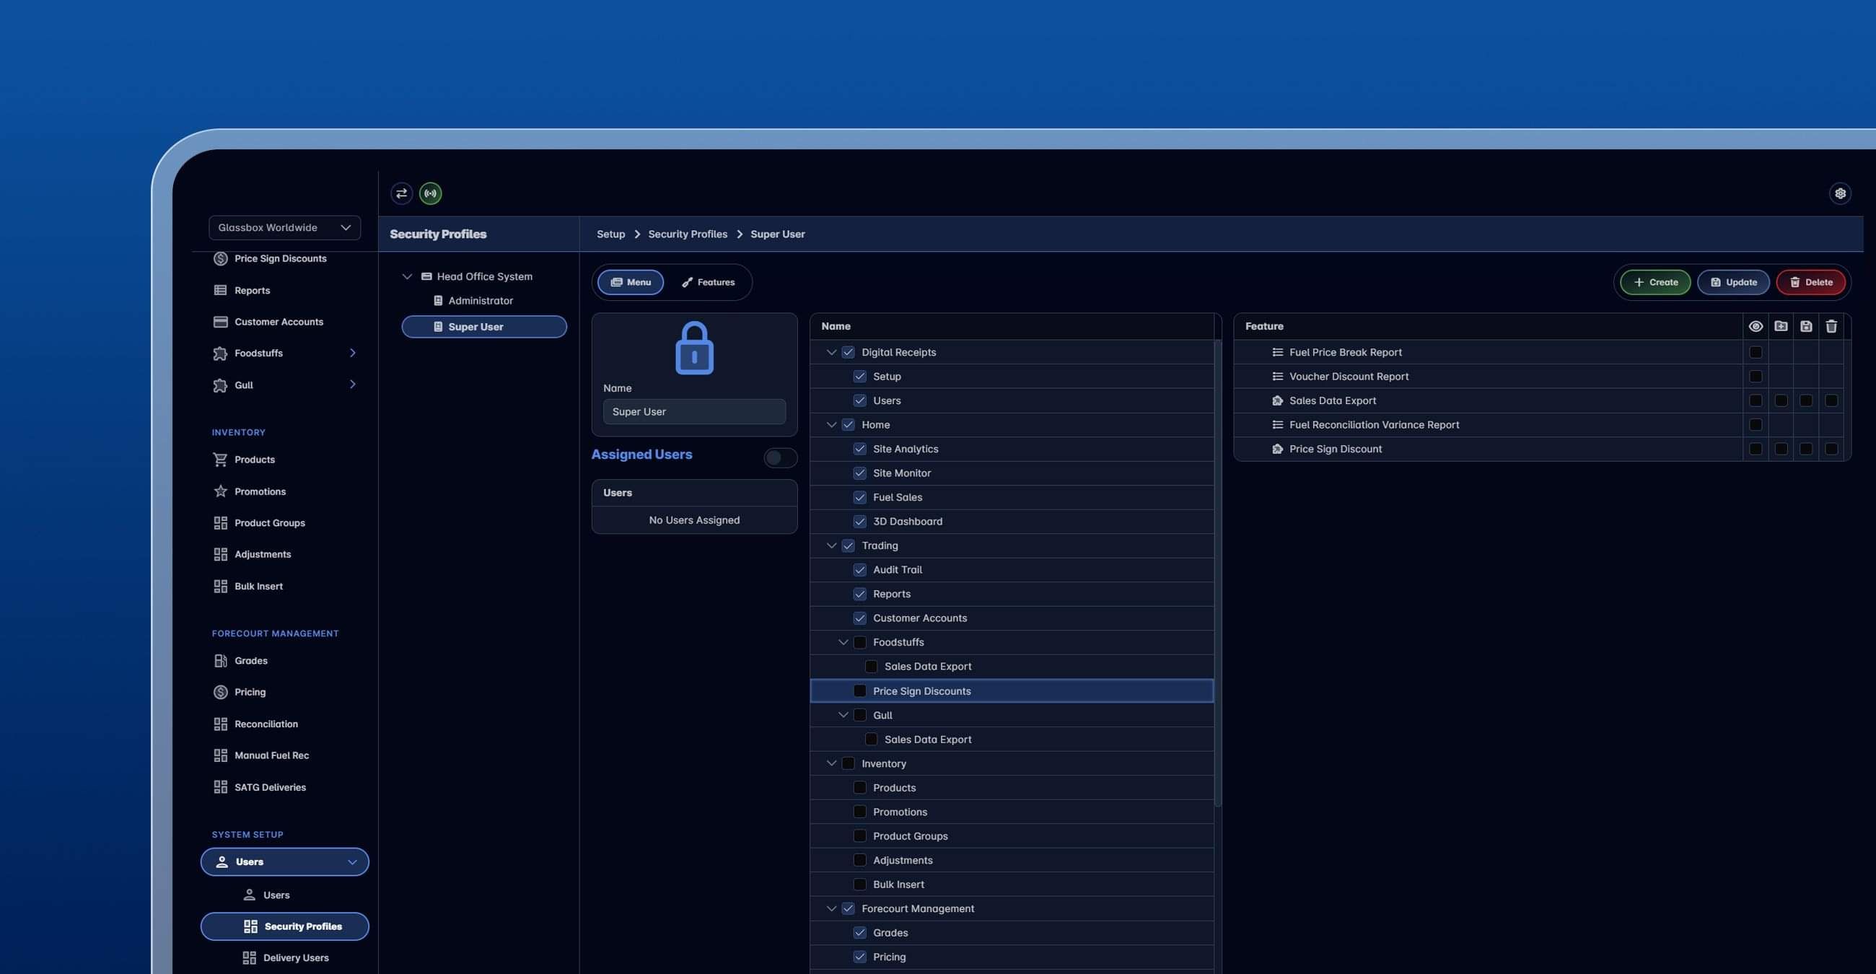Image resolution: width=1876 pixels, height=974 pixels.
Task: Click the Create button
Action: [1655, 282]
